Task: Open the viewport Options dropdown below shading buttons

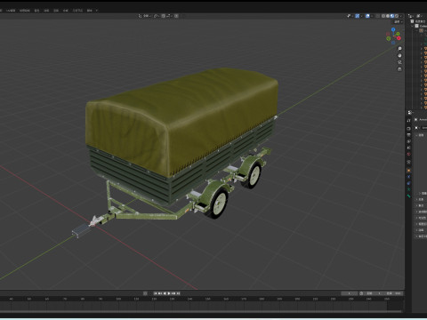Action: 399,22
